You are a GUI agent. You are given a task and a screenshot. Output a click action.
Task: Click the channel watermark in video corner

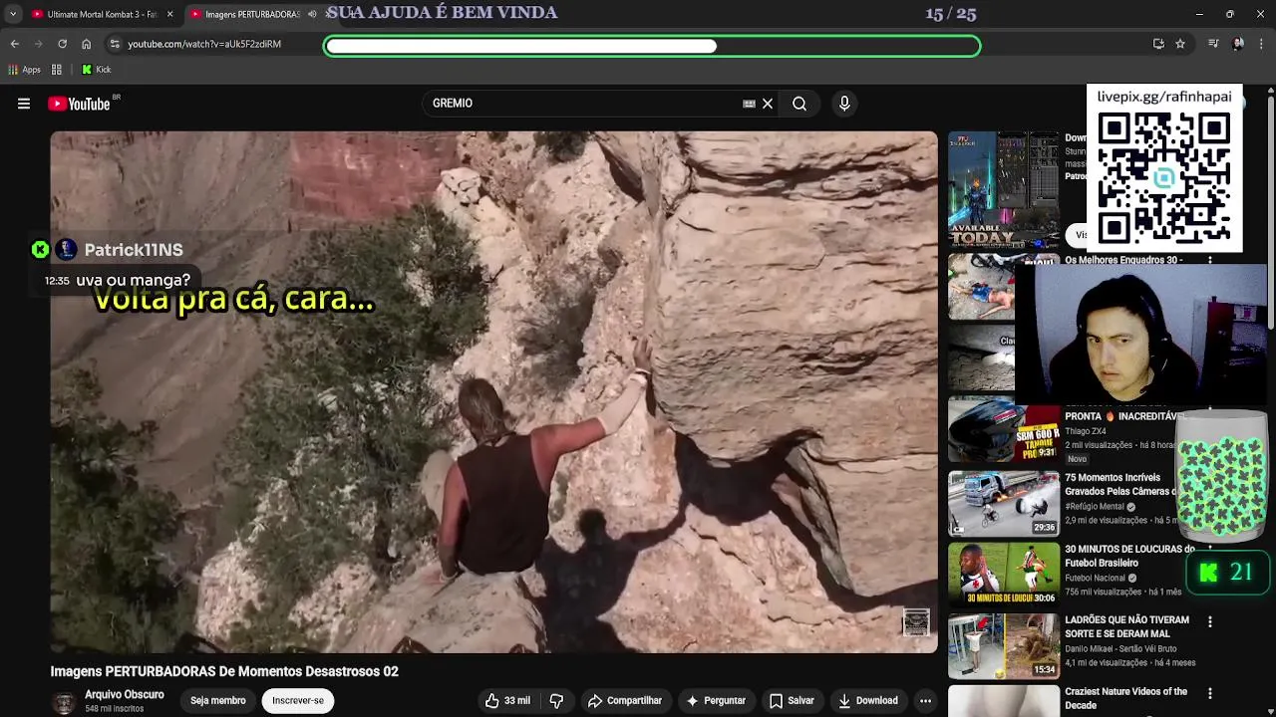pyautogui.click(x=915, y=622)
